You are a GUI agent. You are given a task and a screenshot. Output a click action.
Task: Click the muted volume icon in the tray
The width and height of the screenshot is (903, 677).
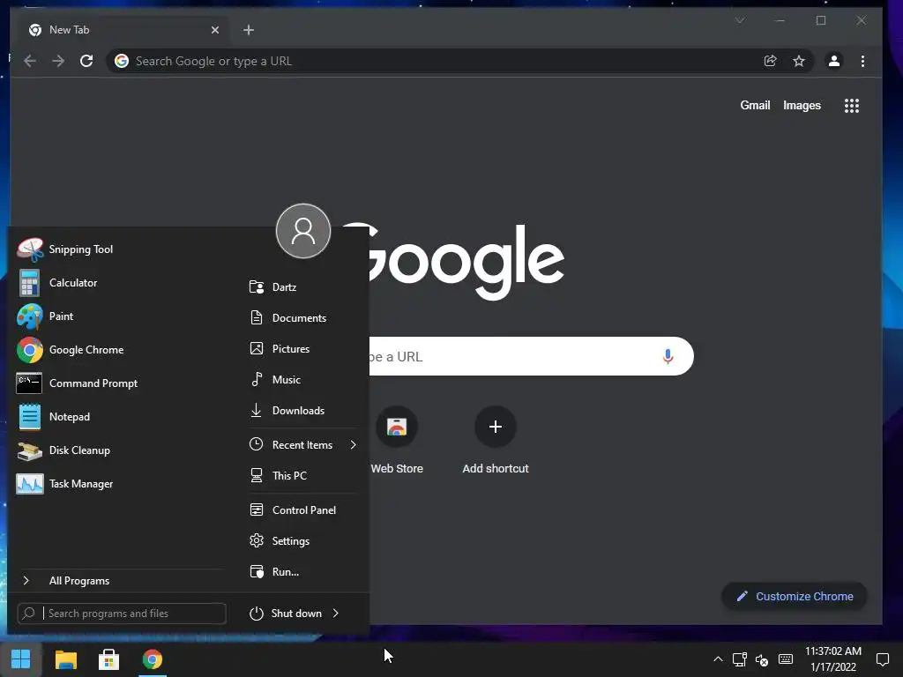(762, 659)
